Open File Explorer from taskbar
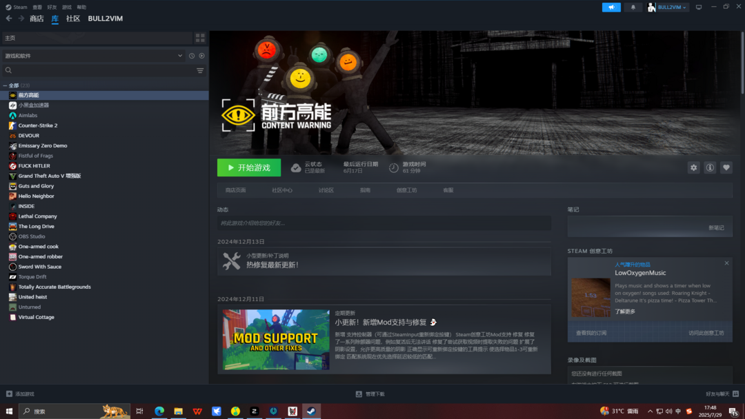 tap(178, 411)
